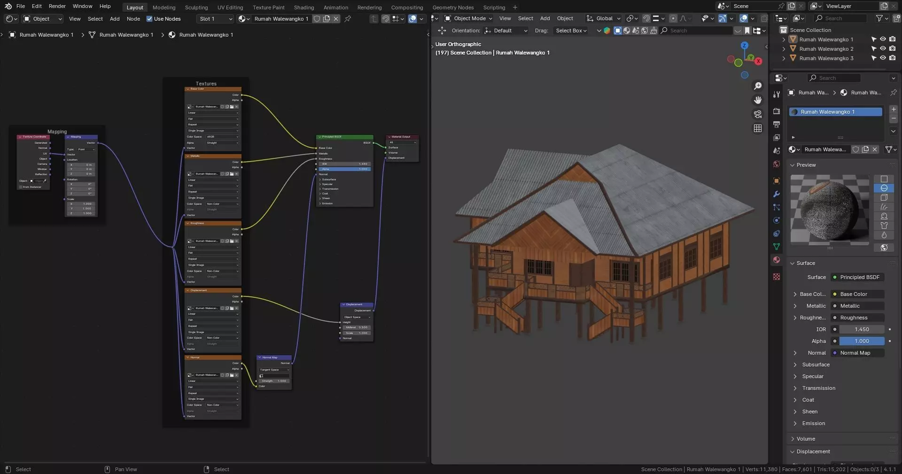Adjust the Alpha slider in Surface panel
This screenshot has width=902, height=474.
862,341
